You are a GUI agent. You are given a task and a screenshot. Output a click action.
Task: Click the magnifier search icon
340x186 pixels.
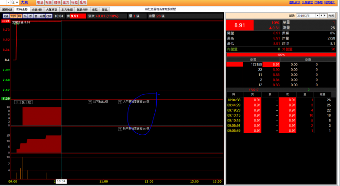(x=12, y=2)
